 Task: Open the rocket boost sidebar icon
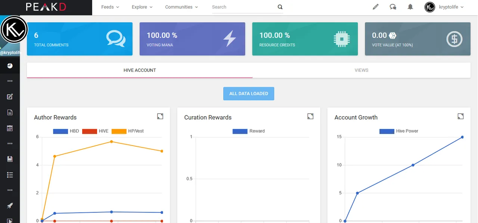pos(10,206)
